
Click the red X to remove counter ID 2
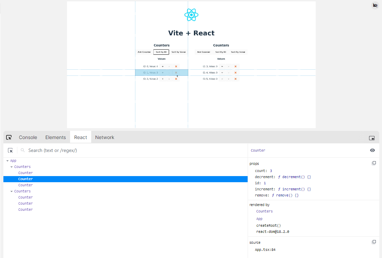tap(176, 78)
